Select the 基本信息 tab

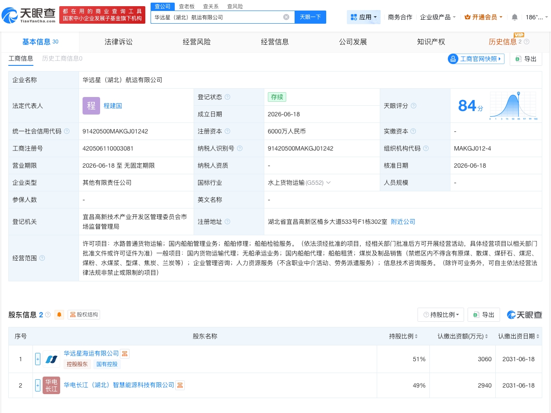pos(40,42)
